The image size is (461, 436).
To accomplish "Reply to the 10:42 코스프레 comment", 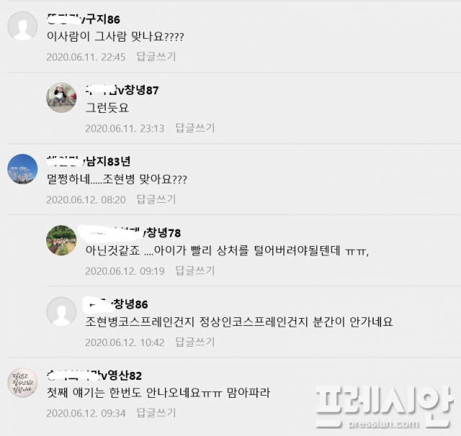I will tap(195, 342).
